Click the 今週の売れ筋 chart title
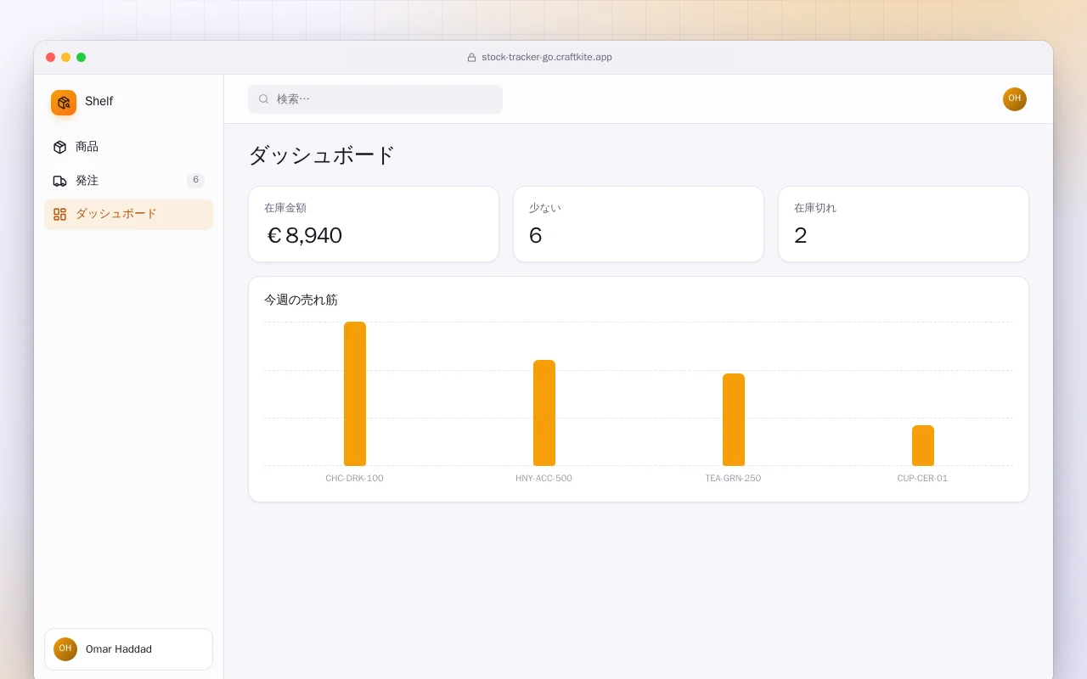The image size is (1087, 679). click(301, 300)
